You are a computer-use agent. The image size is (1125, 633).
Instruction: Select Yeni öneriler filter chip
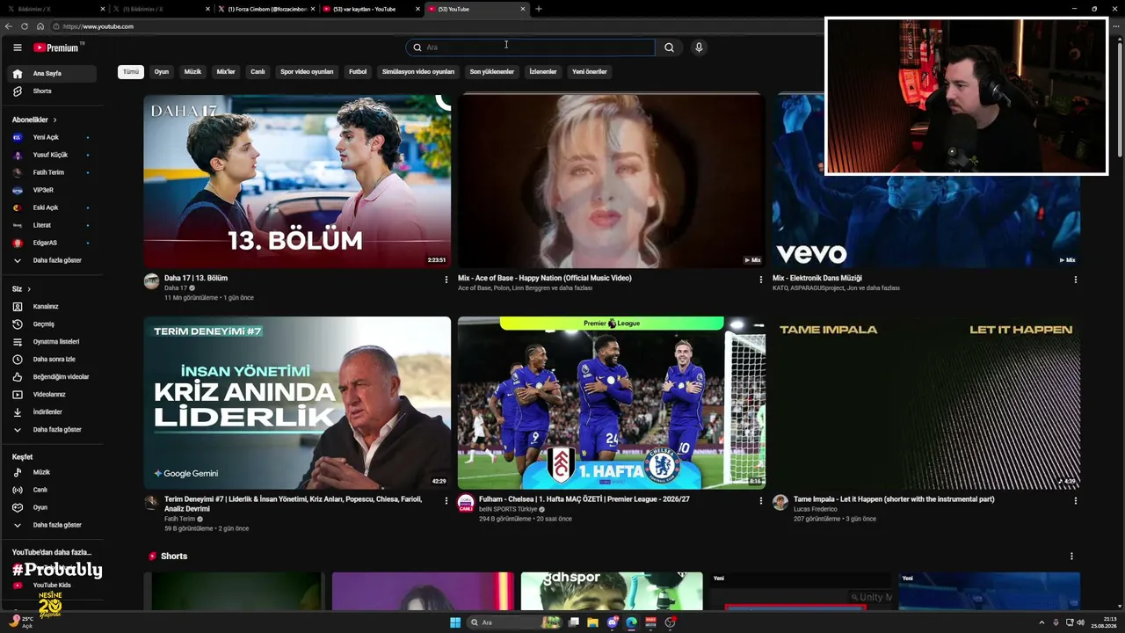pos(590,72)
